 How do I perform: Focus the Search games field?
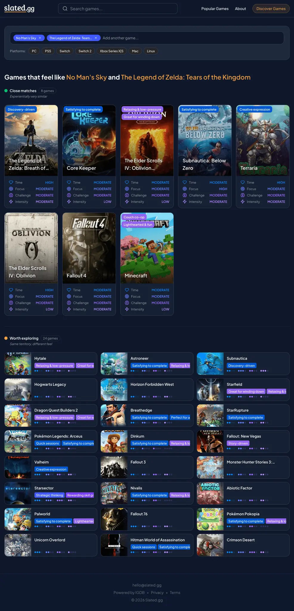(118, 9)
